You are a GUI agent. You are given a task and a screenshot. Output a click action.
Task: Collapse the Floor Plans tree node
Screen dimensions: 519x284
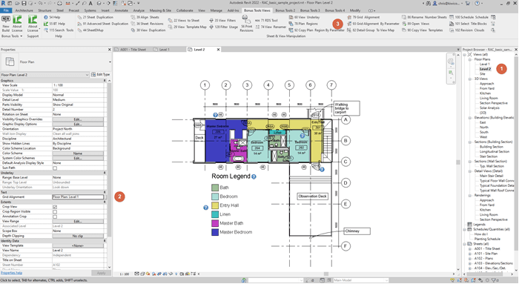469,59
